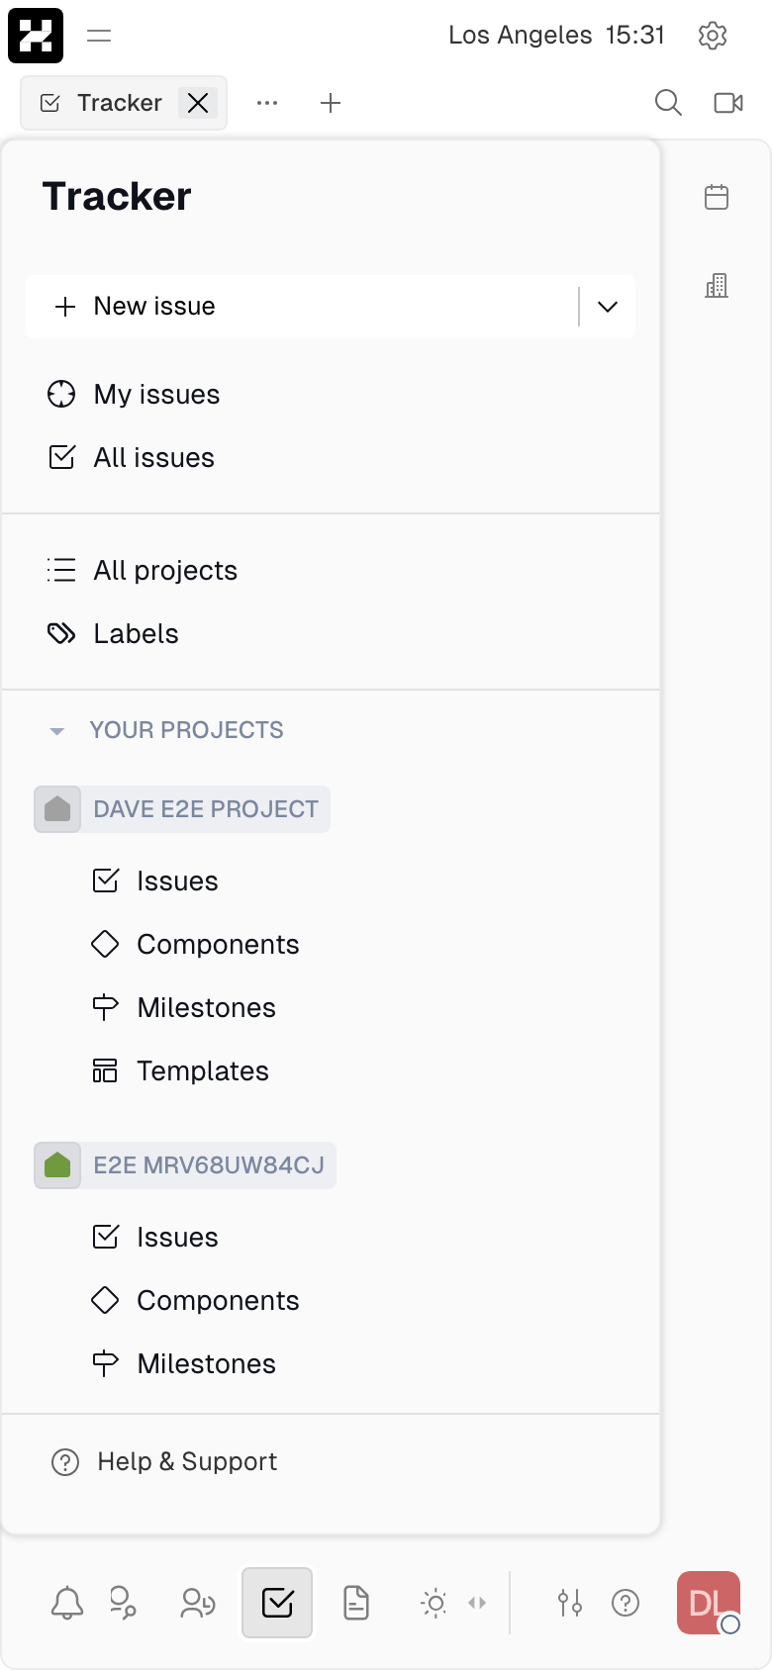
Task: Add a new tab with plus icon
Action: coord(331,103)
